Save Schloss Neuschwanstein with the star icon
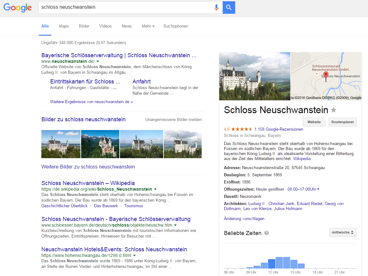This screenshot has width=368, height=276. point(334,110)
